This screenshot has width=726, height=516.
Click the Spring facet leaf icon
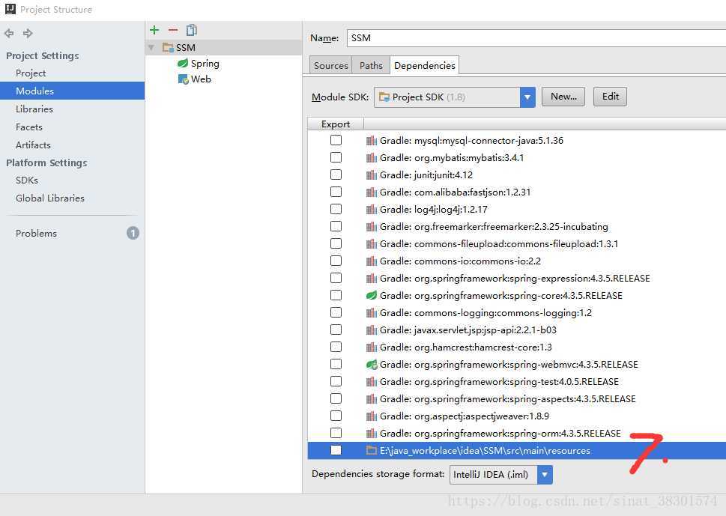[x=183, y=63]
